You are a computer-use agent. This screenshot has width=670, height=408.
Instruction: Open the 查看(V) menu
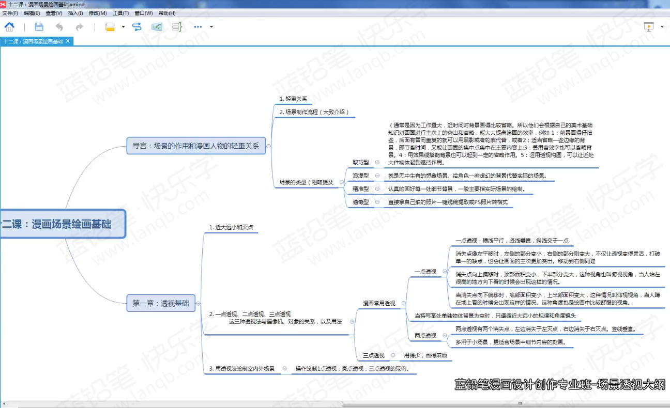point(54,13)
